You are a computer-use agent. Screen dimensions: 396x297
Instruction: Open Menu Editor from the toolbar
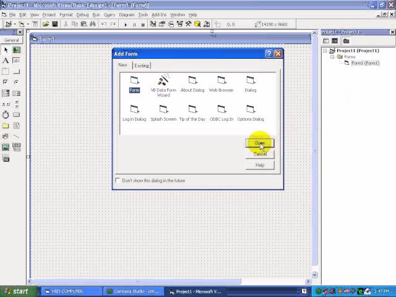coord(35,24)
